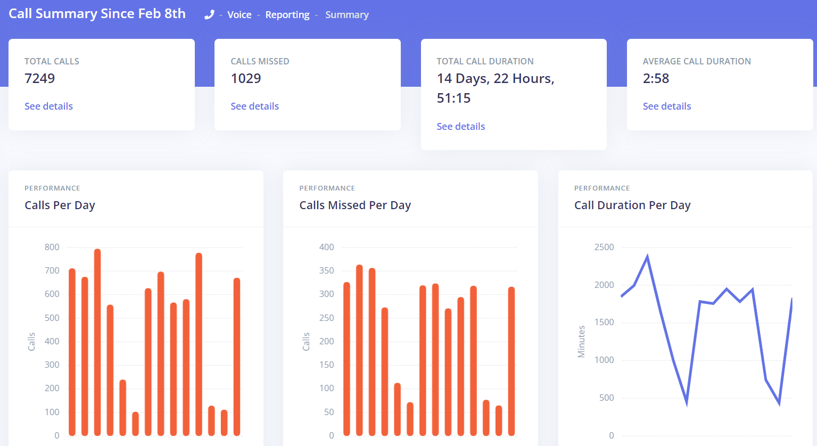Select the Summary breadcrumb item
This screenshot has width=817, height=446.
347,15
